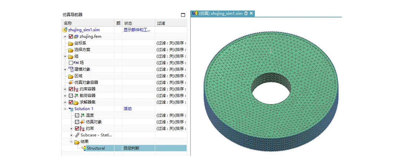
Task: Uncheck the zhujing.fem checkbox
Action: tap(71, 36)
